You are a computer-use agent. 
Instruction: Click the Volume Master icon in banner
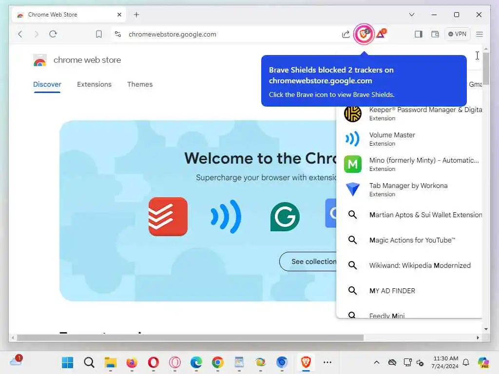[x=226, y=217]
